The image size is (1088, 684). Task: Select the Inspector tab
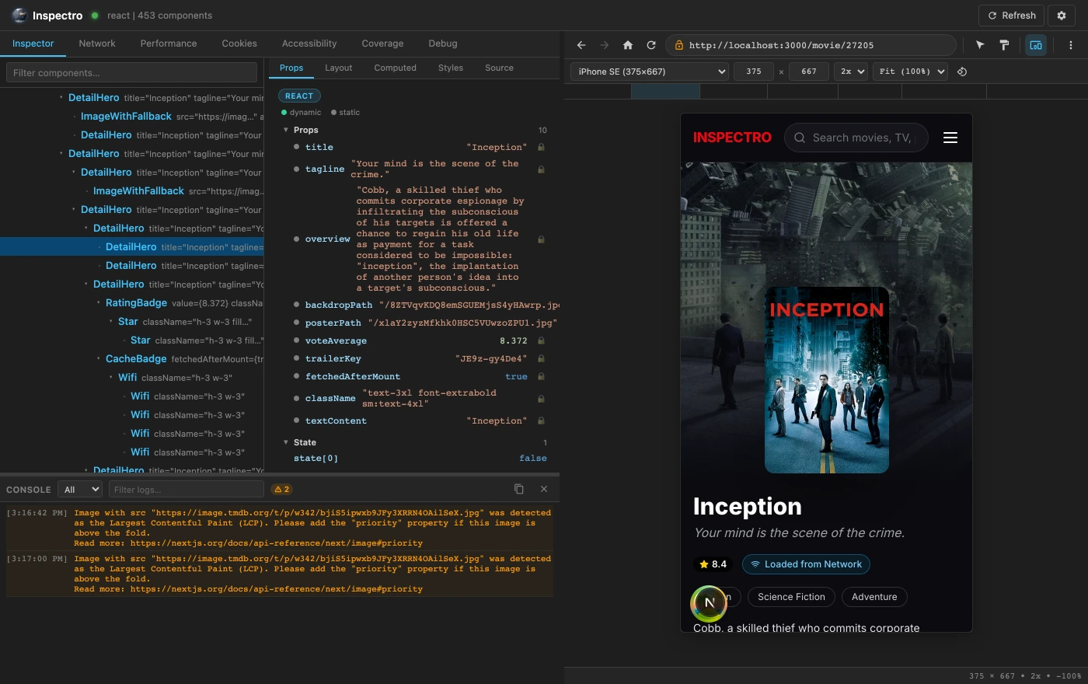(x=33, y=44)
